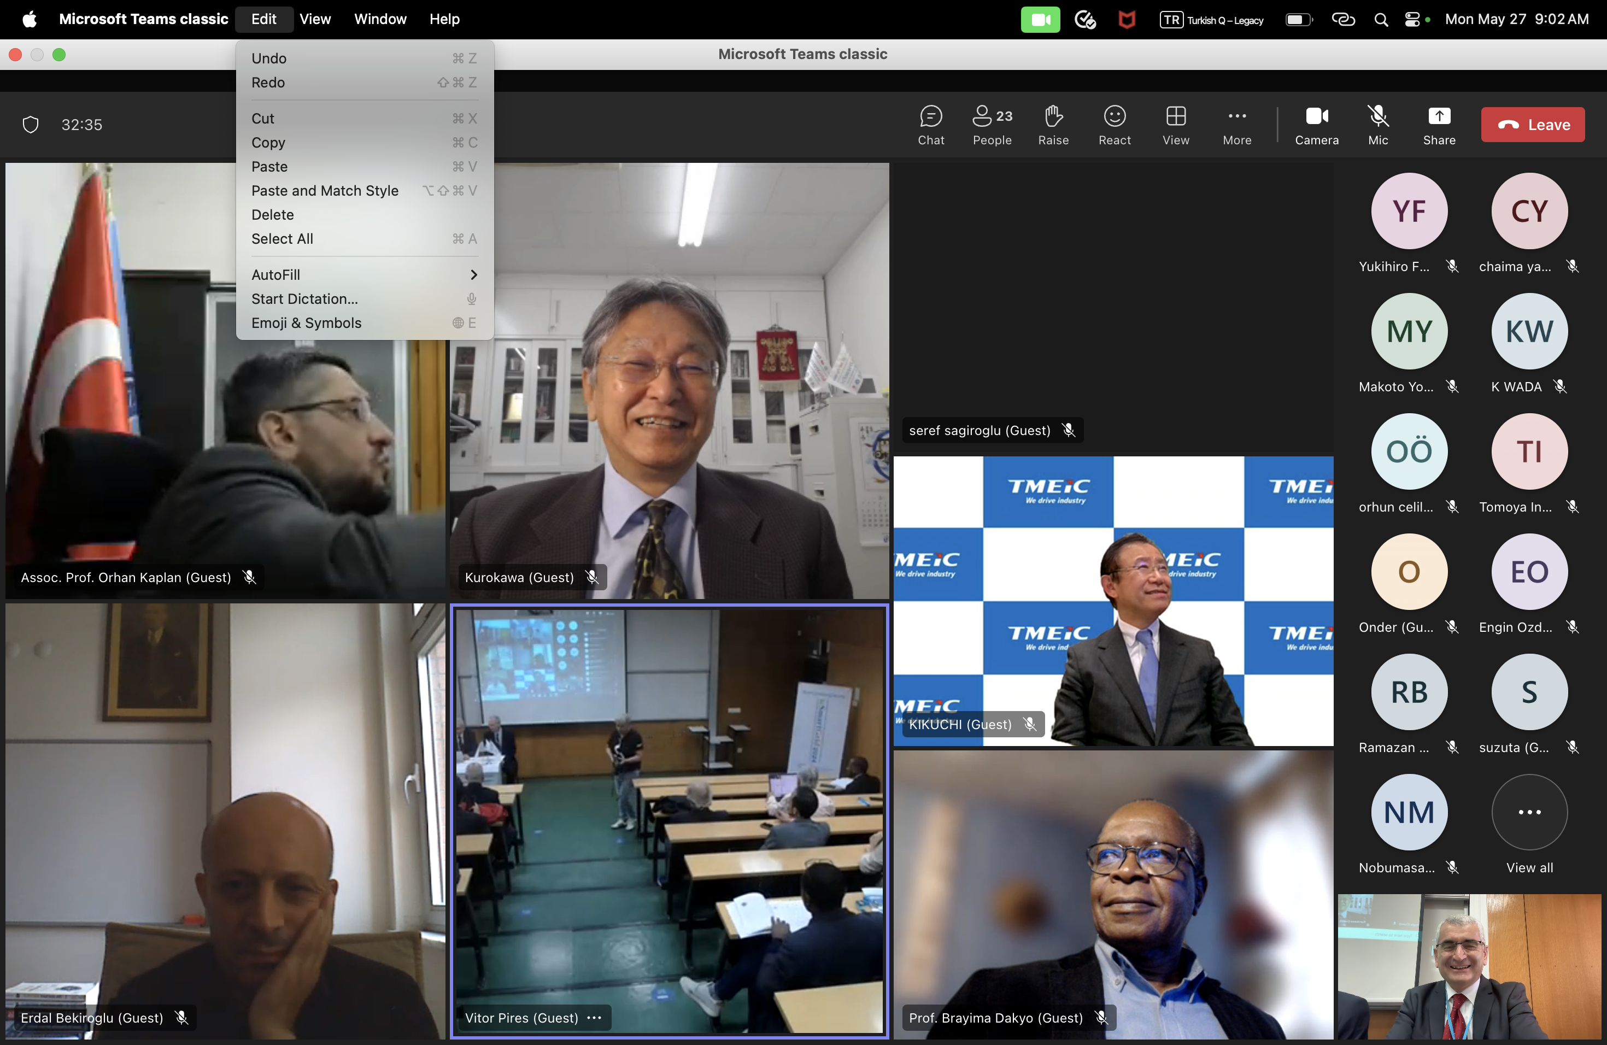Open Emoji & Symbols picker
Screen dimensions: 1607x1045
pyautogui.click(x=365, y=322)
